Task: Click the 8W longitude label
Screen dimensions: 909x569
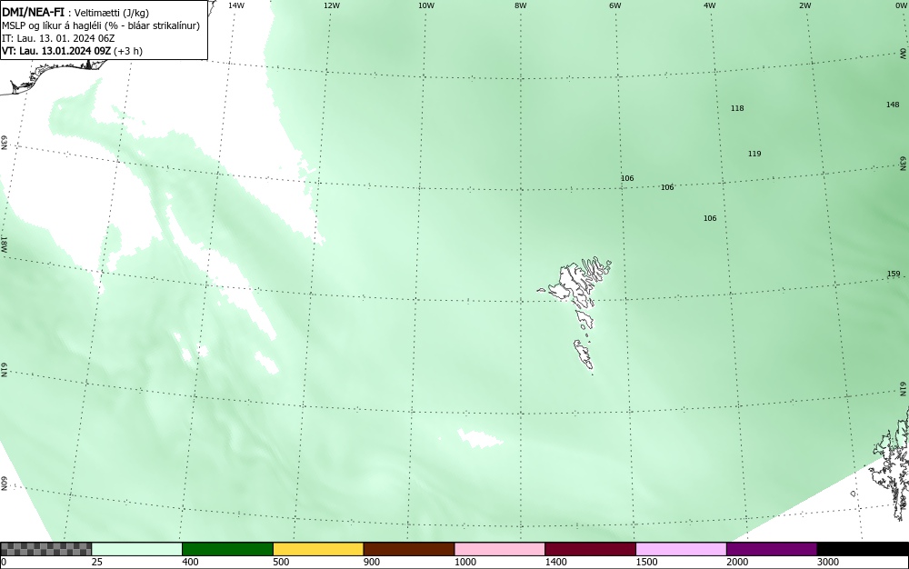Action: pos(521,5)
